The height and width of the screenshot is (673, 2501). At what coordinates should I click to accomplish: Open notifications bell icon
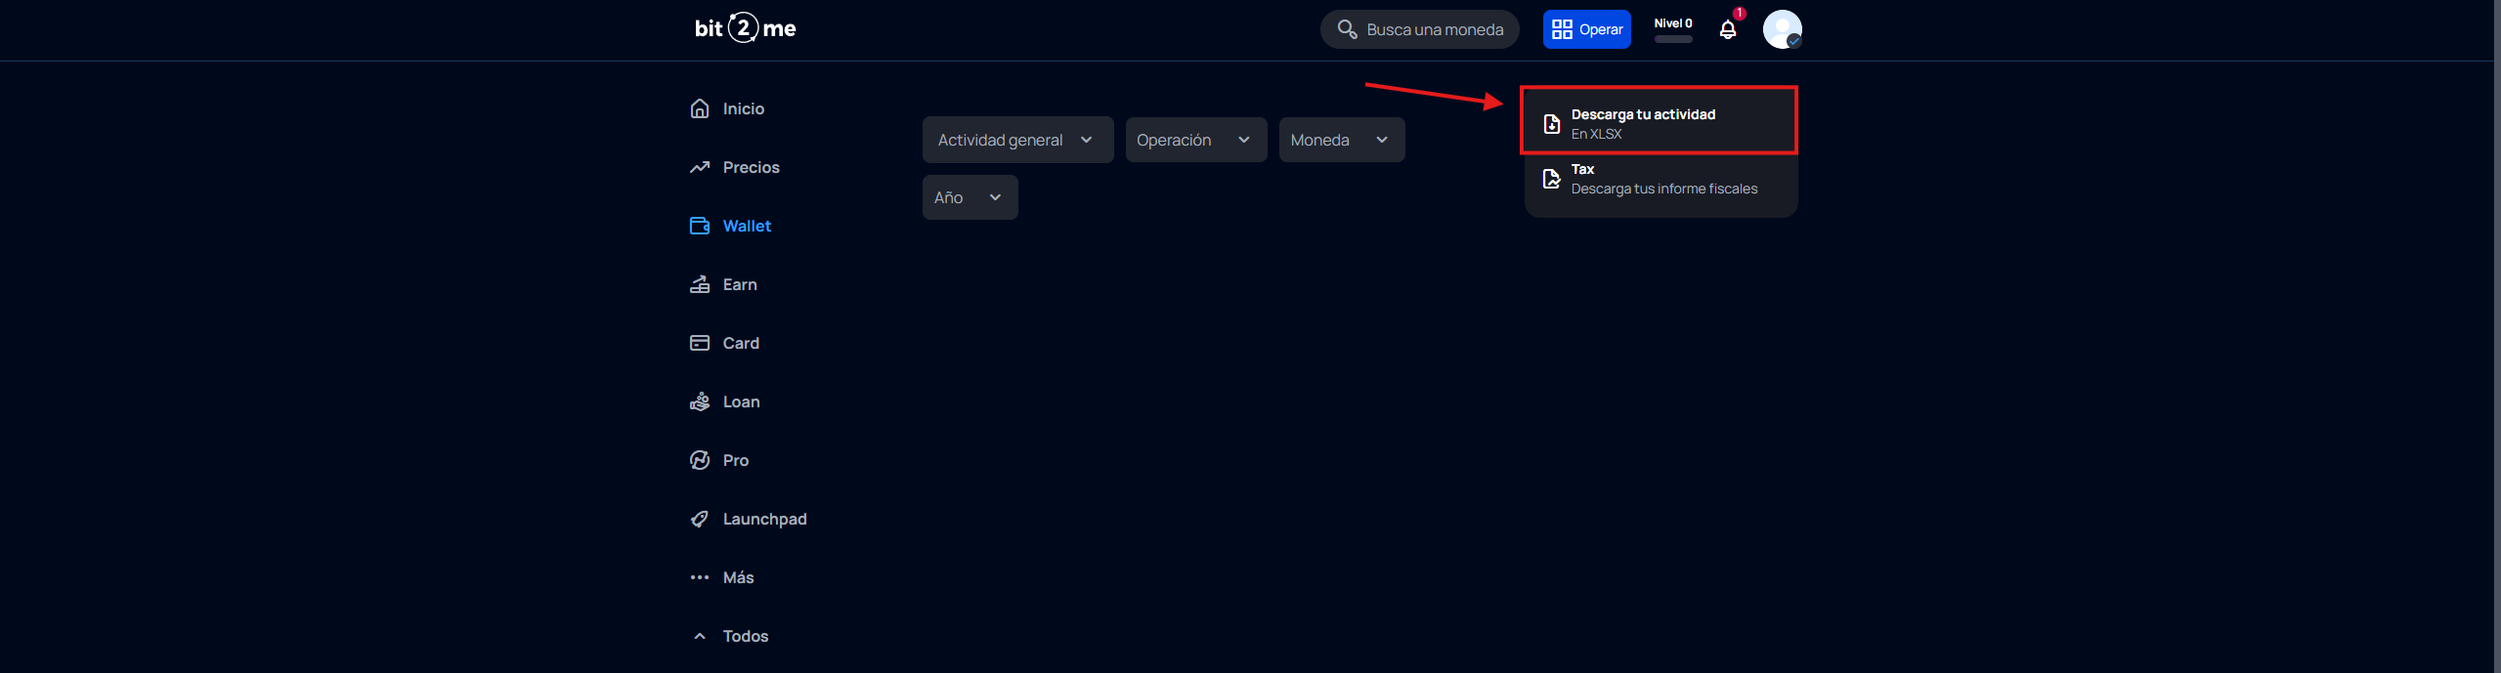pos(1728,29)
